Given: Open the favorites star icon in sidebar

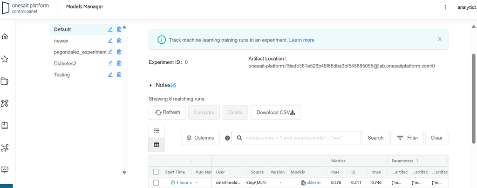Looking at the screenshot, I should click(x=5, y=59).
